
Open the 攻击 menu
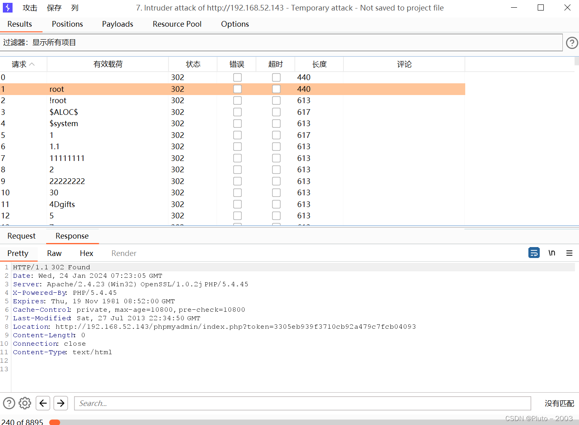click(x=30, y=8)
